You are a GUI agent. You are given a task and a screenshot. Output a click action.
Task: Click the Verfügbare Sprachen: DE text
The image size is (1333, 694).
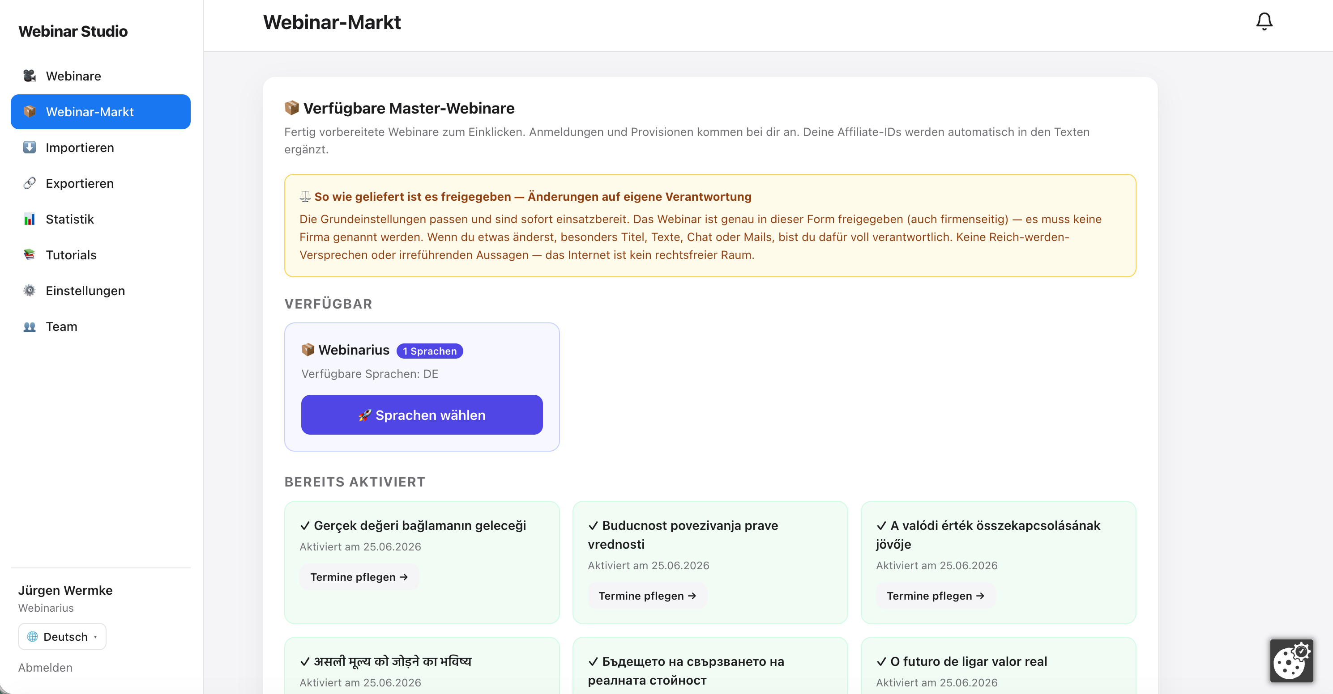click(x=370, y=373)
